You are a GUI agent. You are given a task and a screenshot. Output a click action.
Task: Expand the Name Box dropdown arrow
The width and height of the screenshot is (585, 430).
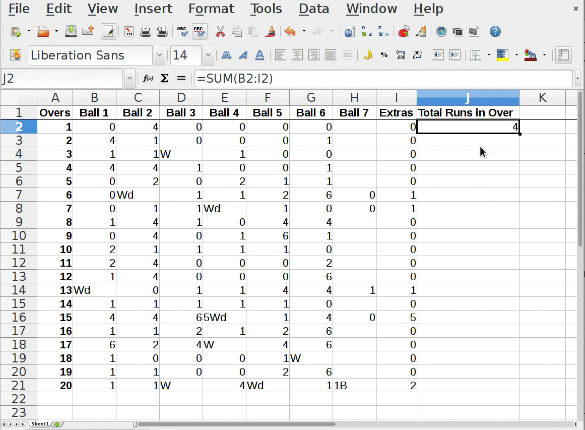[x=129, y=79]
